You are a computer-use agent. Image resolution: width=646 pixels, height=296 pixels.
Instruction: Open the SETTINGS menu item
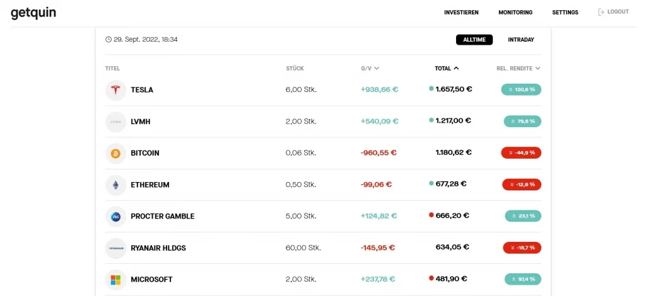tap(565, 13)
